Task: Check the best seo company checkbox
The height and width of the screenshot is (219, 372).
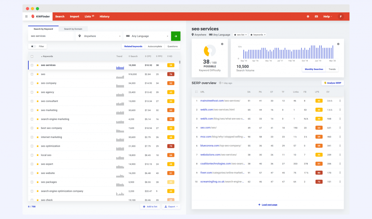Action: 32,128
